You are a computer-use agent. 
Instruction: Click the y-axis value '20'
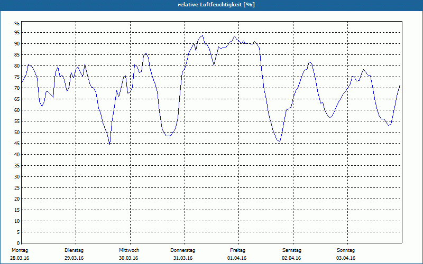point(17,199)
